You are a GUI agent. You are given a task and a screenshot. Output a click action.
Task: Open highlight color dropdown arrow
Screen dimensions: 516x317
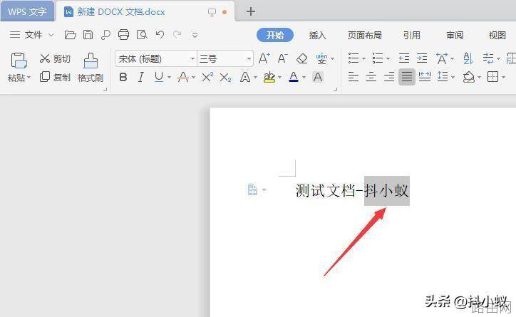(x=279, y=78)
